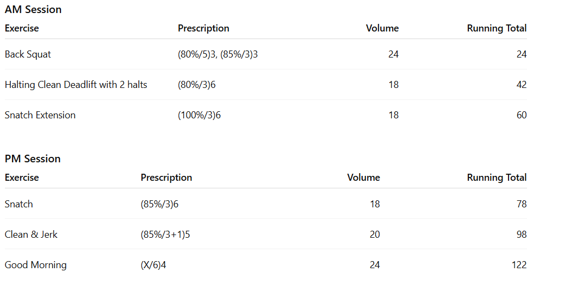
Task: Select the Back Squat exercise cell
Action: pyautogui.click(x=28, y=54)
